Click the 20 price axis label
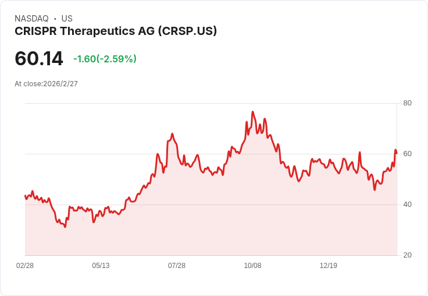This screenshot has width=428, height=296. point(407,255)
